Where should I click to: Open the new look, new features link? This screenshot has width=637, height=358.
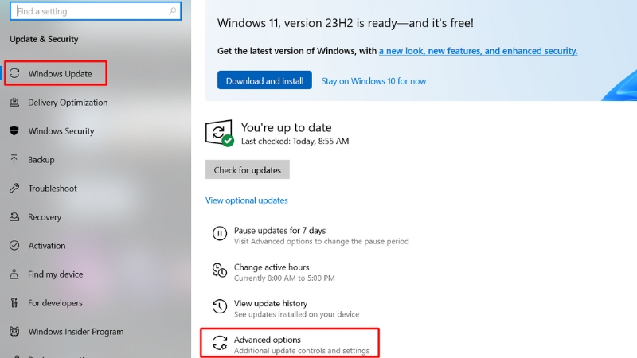click(479, 51)
